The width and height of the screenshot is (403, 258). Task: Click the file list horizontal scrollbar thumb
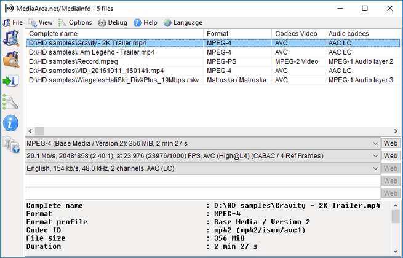click(x=39, y=131)
